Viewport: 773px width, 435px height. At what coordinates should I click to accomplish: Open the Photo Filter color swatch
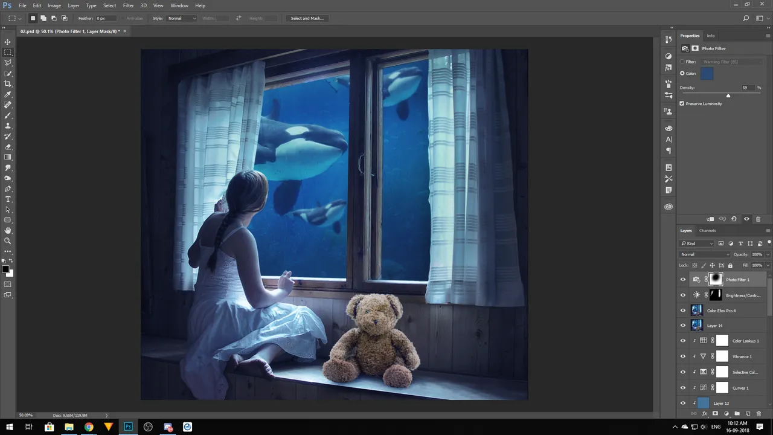(707, 74)
